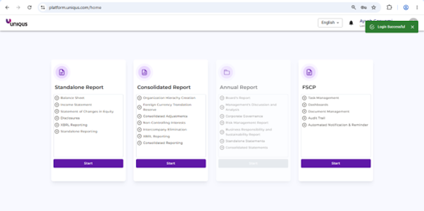Start the FSCP module
The image size is (424, 211).
[x=336, y=163]
